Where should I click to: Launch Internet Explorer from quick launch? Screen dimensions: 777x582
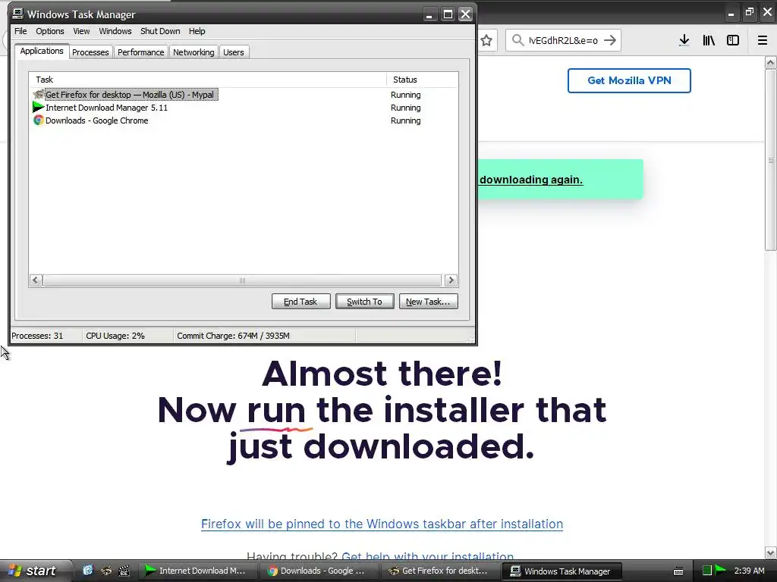pyautogui.click(x=88, y=571)
